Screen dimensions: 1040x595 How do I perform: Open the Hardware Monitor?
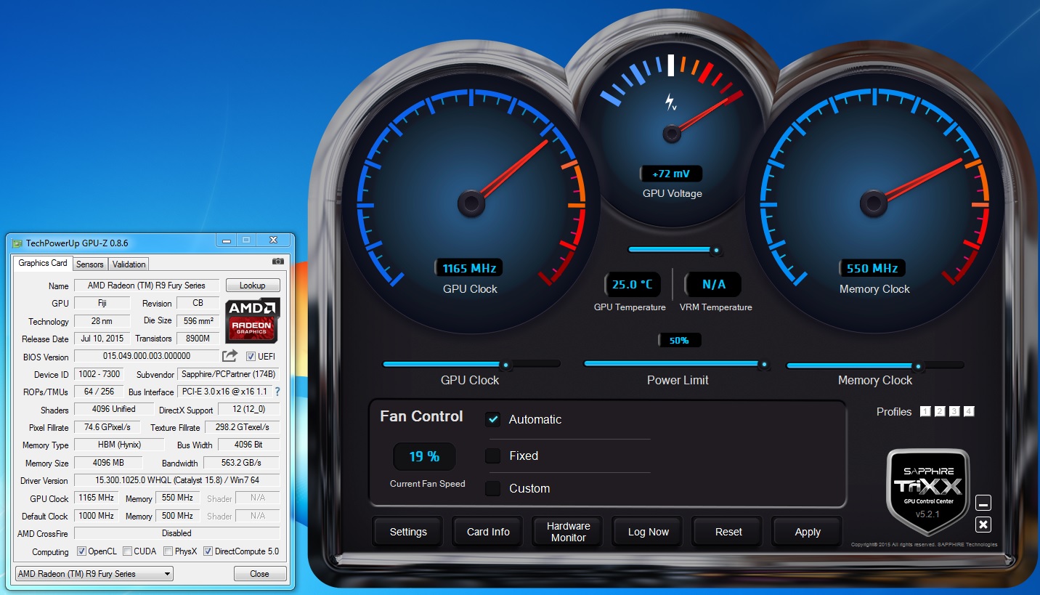click(568, 532)
